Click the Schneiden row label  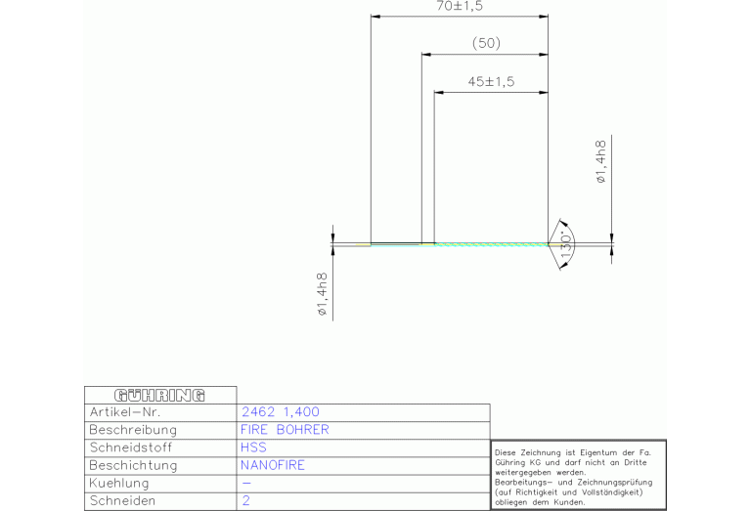(x=122, y=501)
